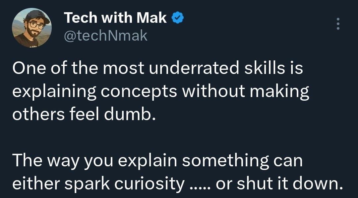Click the line "The way you explain something can"
The width and height of the screenshot is (358, 198).
coord(157,160)
